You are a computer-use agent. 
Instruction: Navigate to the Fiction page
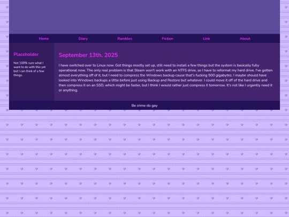pyautogui.click(x=168, y=39)
